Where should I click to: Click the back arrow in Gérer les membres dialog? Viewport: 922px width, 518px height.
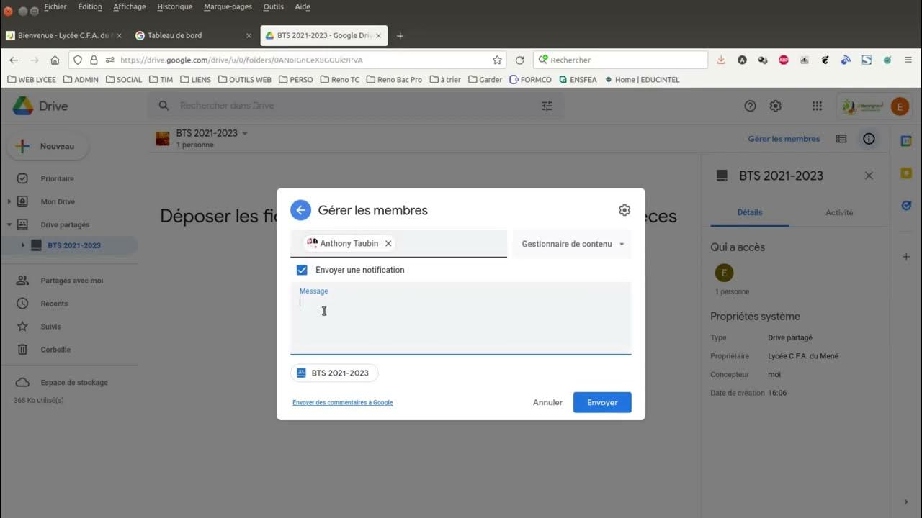(300, 210)
